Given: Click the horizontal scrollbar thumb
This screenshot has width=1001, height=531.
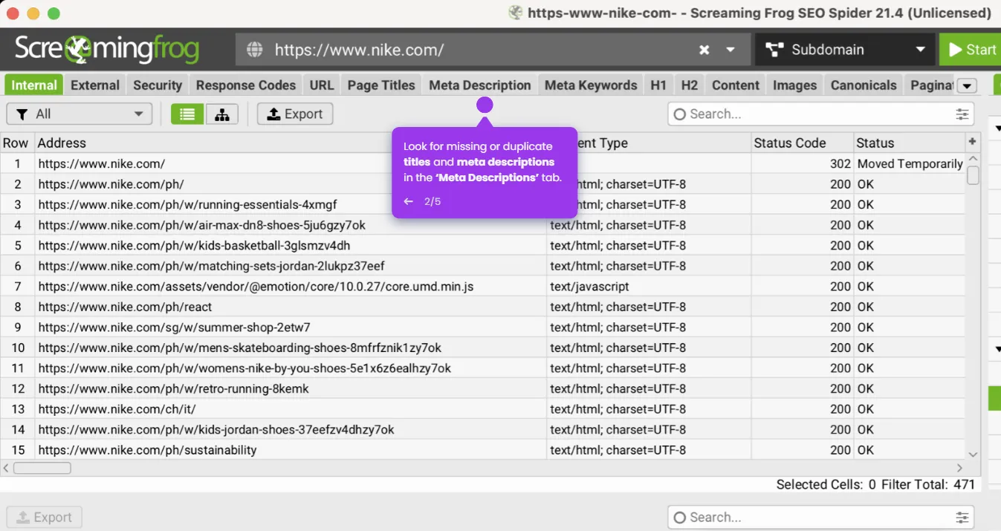Looking at the screenshot, I should pyautogui.click(x=42, y=468).
